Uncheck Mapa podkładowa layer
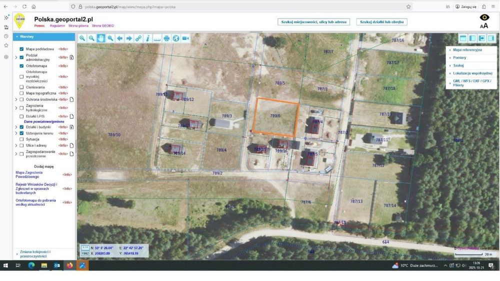 click(21, 49)
